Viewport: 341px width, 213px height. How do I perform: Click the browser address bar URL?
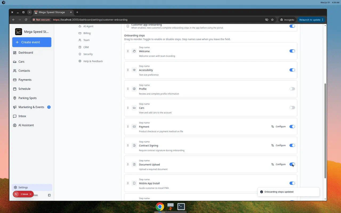90,20
